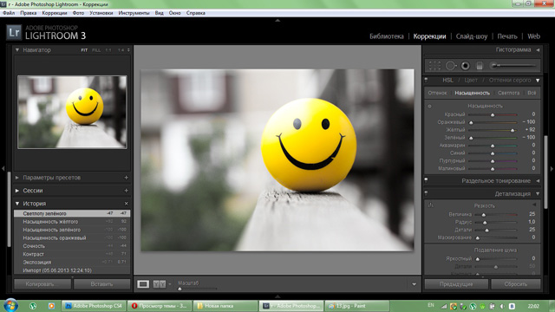Expand the Сессии panel

pos(17,191)
